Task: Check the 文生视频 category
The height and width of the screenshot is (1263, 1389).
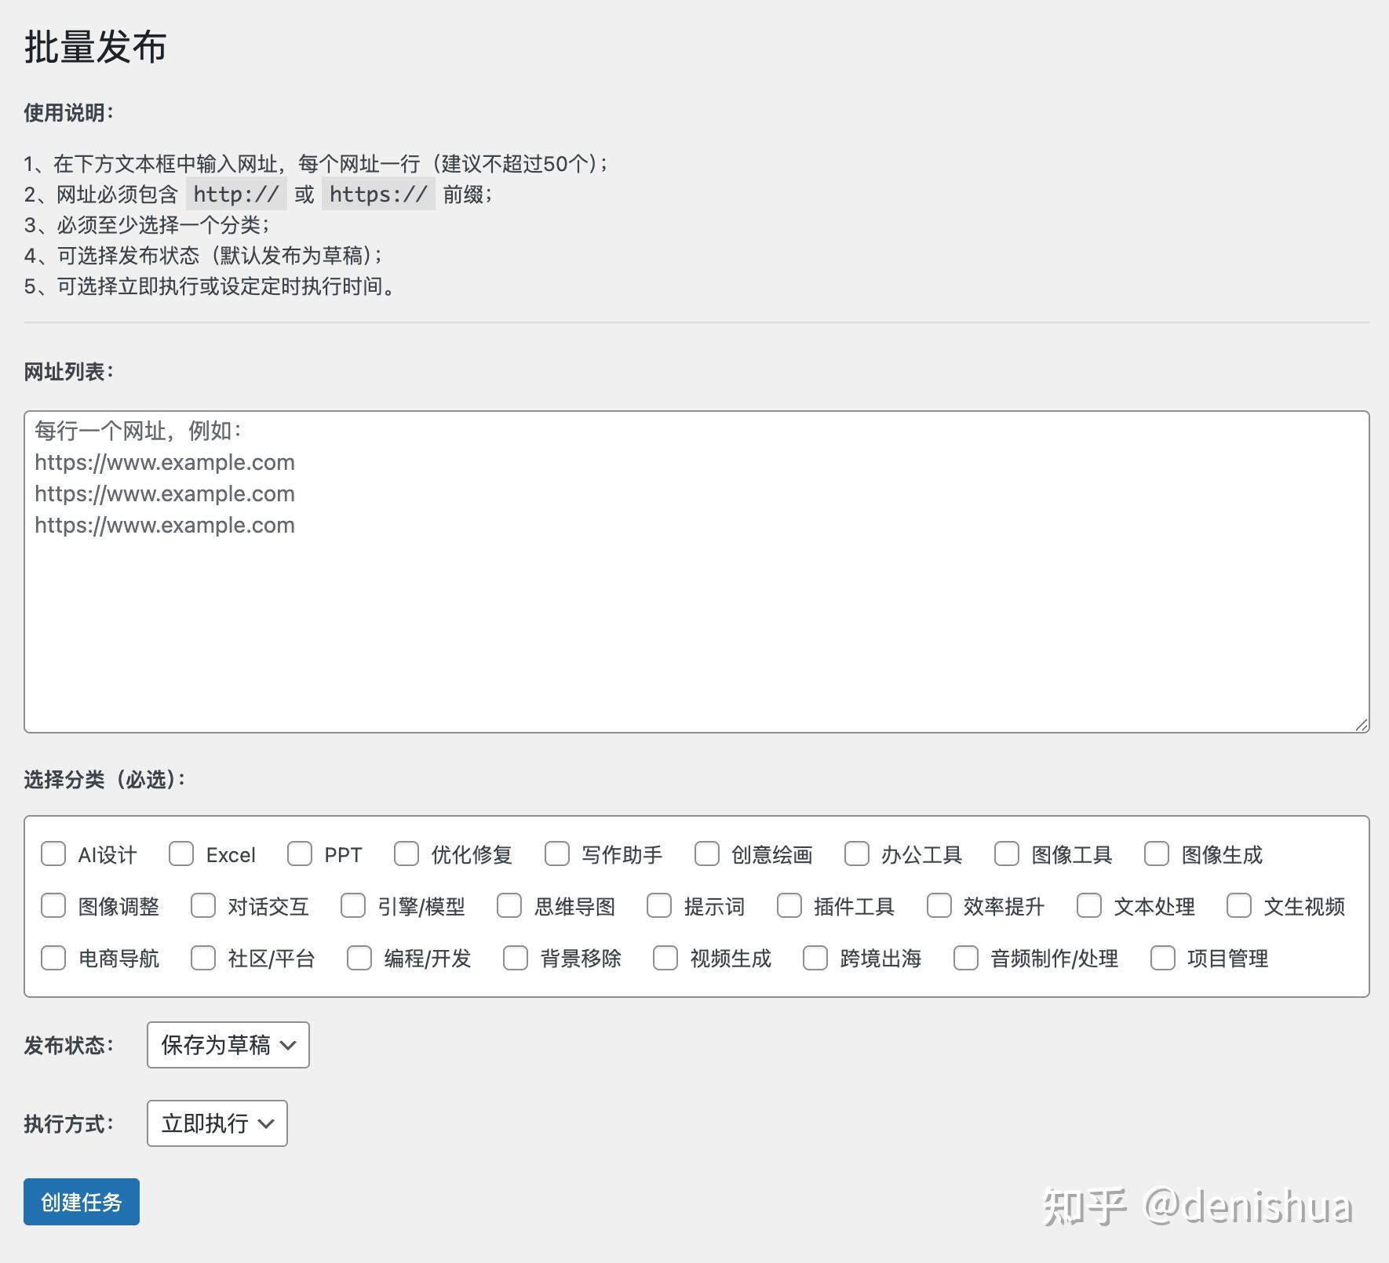Action: click(x=1239, y=905)
